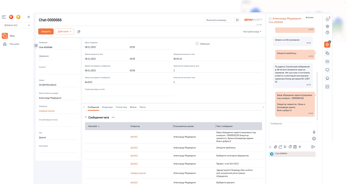Toggle Завершен checkbox in left profile panel
The image size is (347, 184).
pyautogui.click(x=40, y=59)
